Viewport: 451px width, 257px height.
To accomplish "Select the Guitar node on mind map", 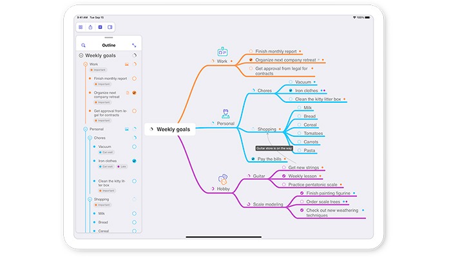I will point(259,176).
